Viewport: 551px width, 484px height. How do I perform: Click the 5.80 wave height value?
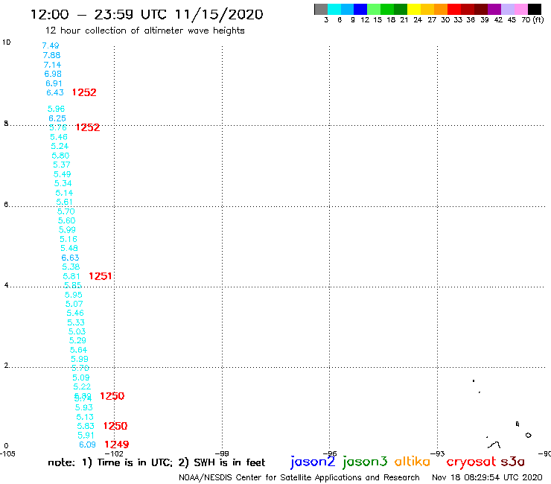[x=60, y=156]
